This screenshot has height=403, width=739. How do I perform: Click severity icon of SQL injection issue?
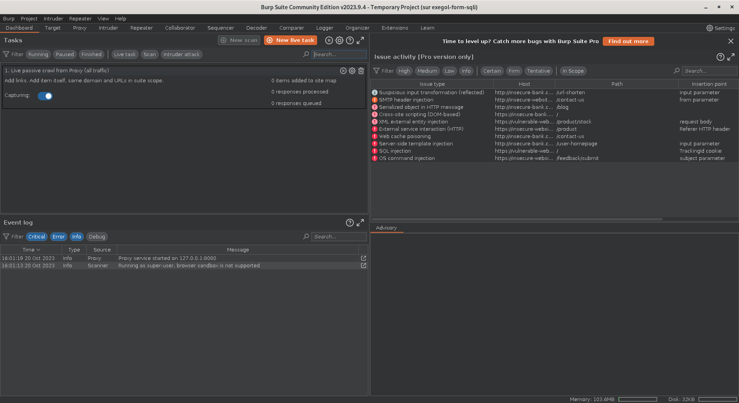tap(375, 151)
